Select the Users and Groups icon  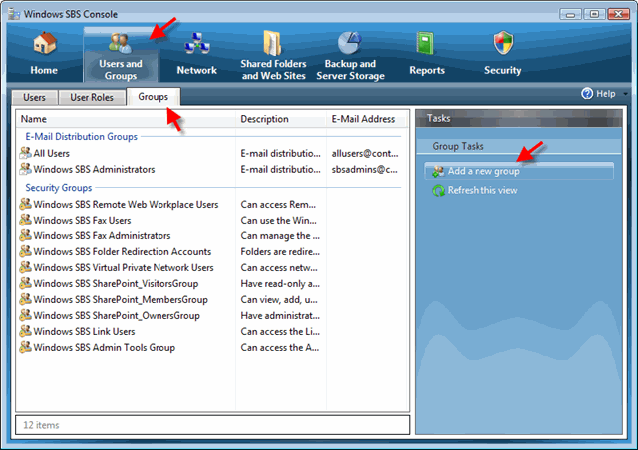(x=120, y=43)
